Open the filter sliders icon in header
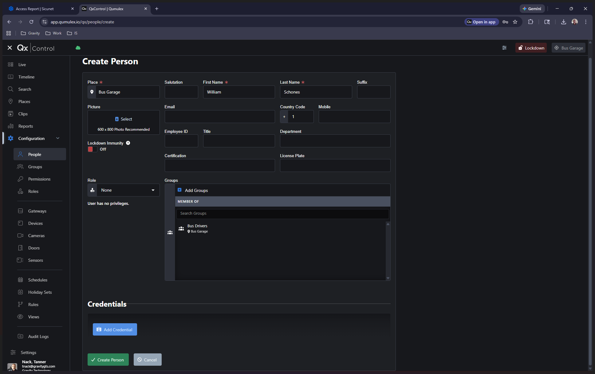 (504, 48)
